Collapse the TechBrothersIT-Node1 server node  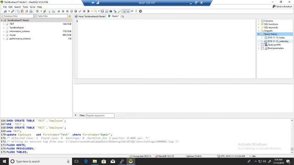[x=2, y=20]
